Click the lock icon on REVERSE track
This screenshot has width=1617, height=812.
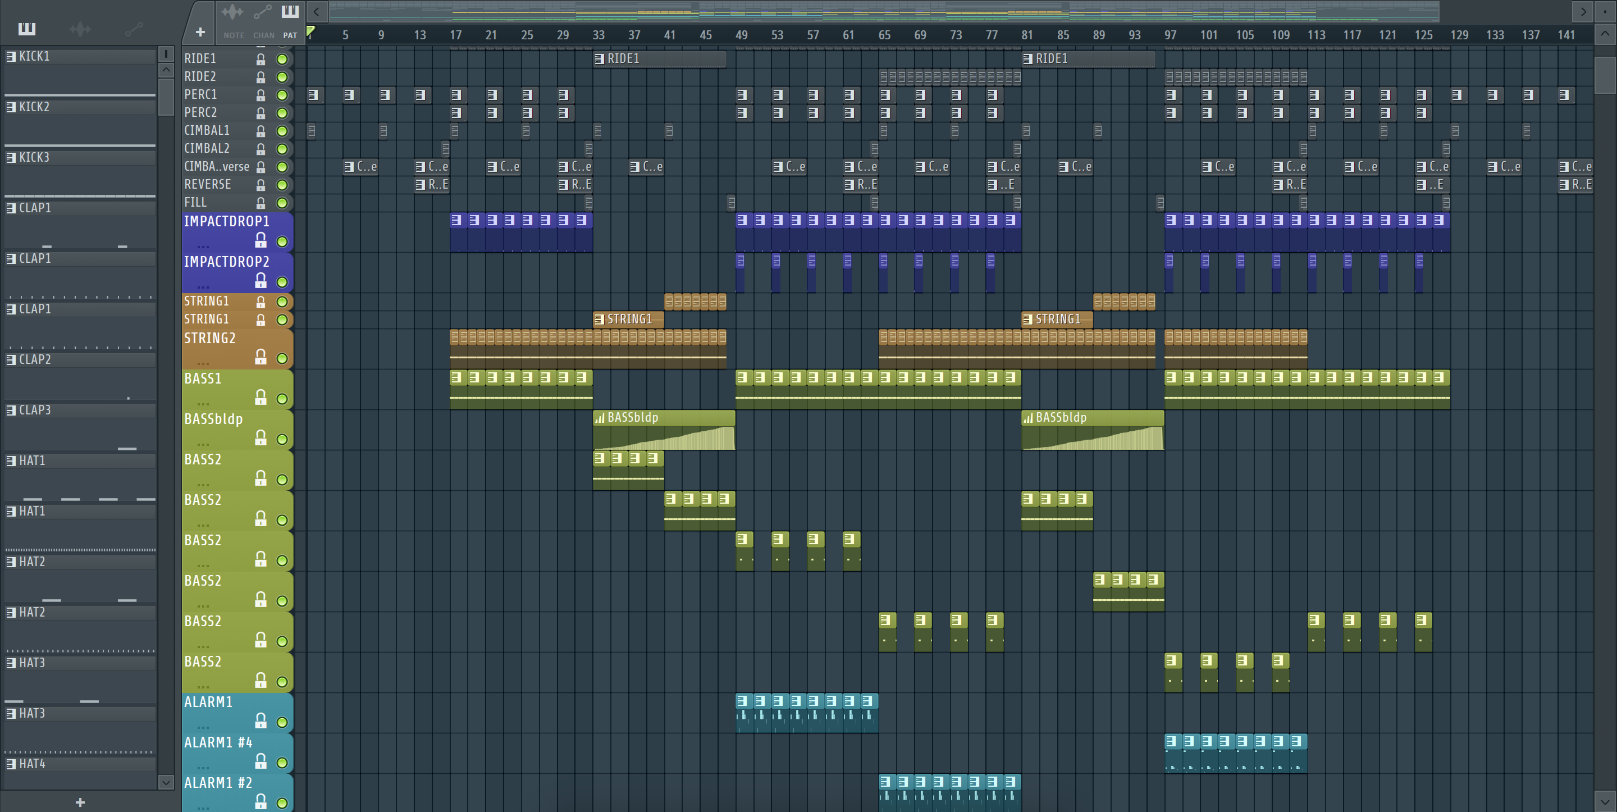point(261,185)
